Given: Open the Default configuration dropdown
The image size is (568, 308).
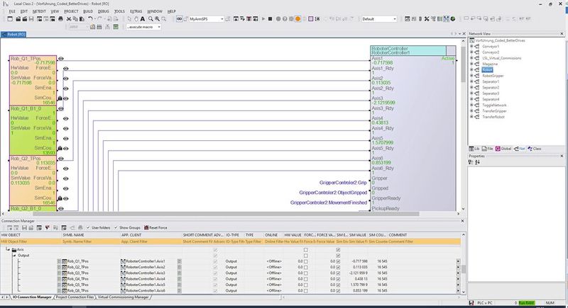Looking at the screenshot, I should 395,19.
